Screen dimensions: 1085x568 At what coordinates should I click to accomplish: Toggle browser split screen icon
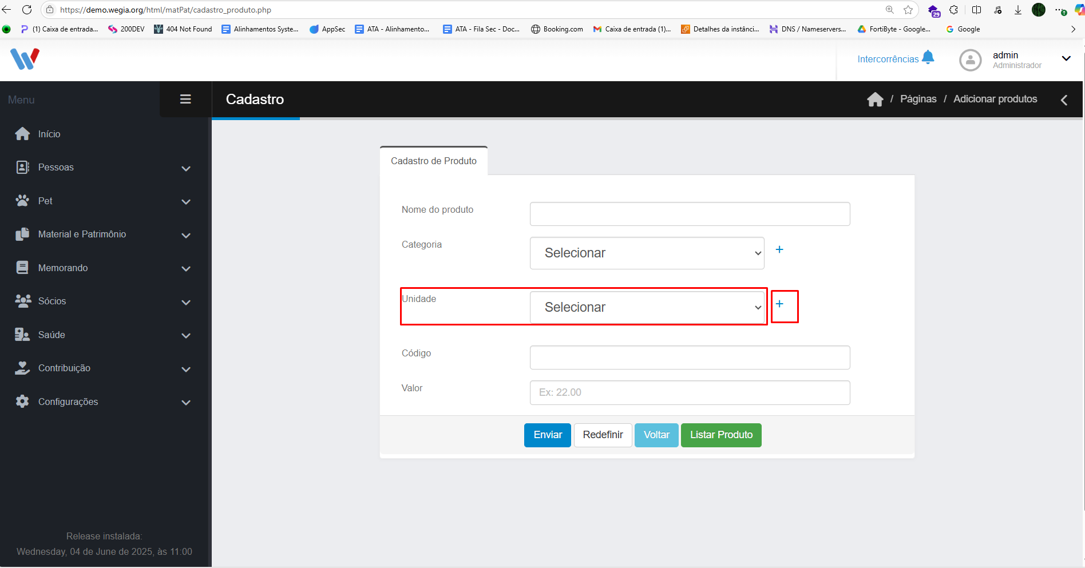coord(976,10)
